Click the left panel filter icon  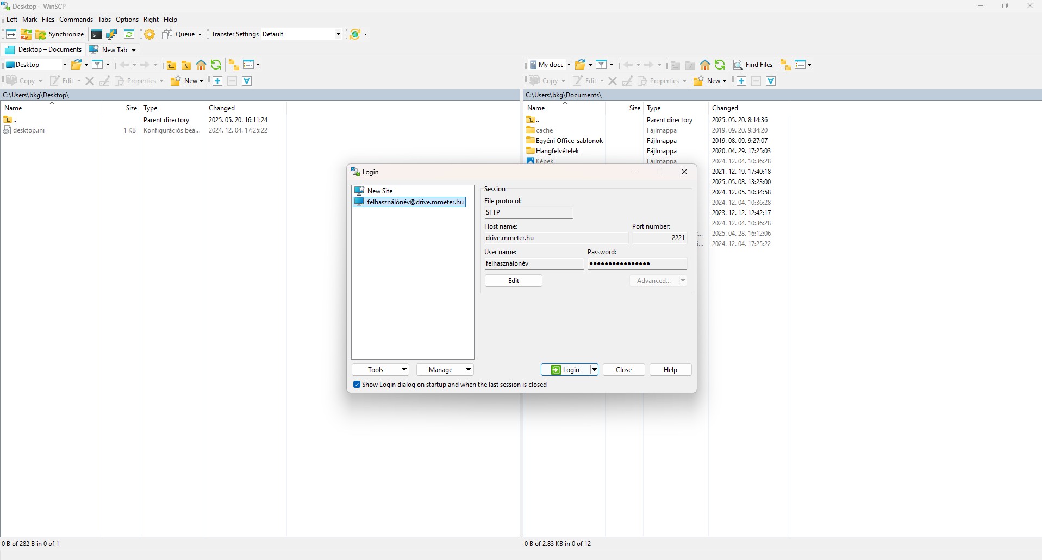pyautogui.click(x=97, y=65)
